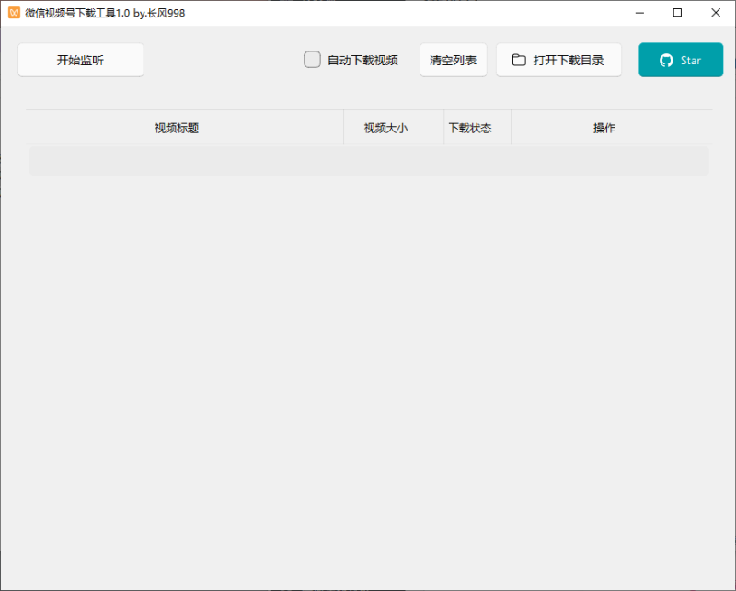Select the empty first row in video list

[x=368, y=161]
